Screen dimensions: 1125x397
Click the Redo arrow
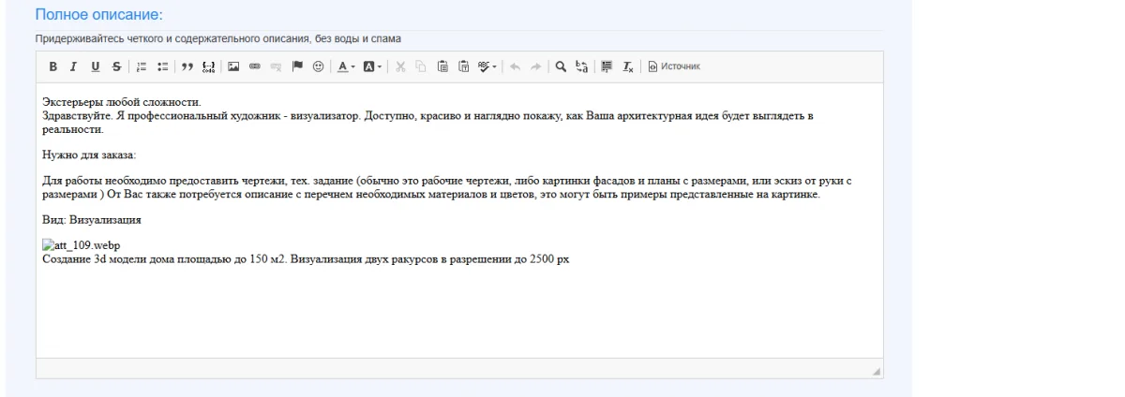pyautogui.click(x=534, y=66)
